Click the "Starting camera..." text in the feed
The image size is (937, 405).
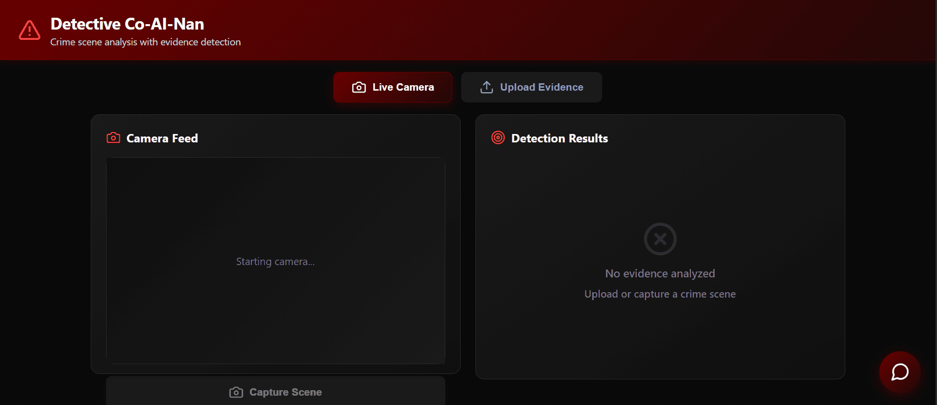click(x=275, y=262)
